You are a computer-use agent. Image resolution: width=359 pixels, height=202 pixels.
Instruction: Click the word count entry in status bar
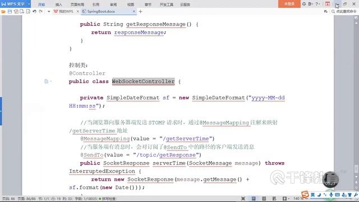tap(86, 199)
